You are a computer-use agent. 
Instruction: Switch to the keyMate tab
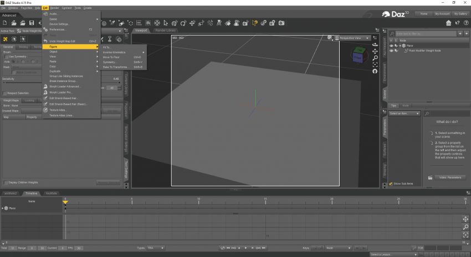click(x=52, y=193)
